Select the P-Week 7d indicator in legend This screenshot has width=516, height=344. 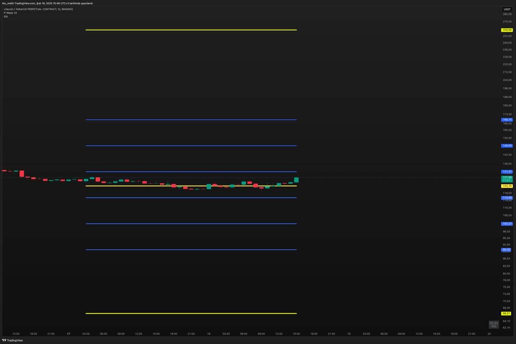click(9, 12)
